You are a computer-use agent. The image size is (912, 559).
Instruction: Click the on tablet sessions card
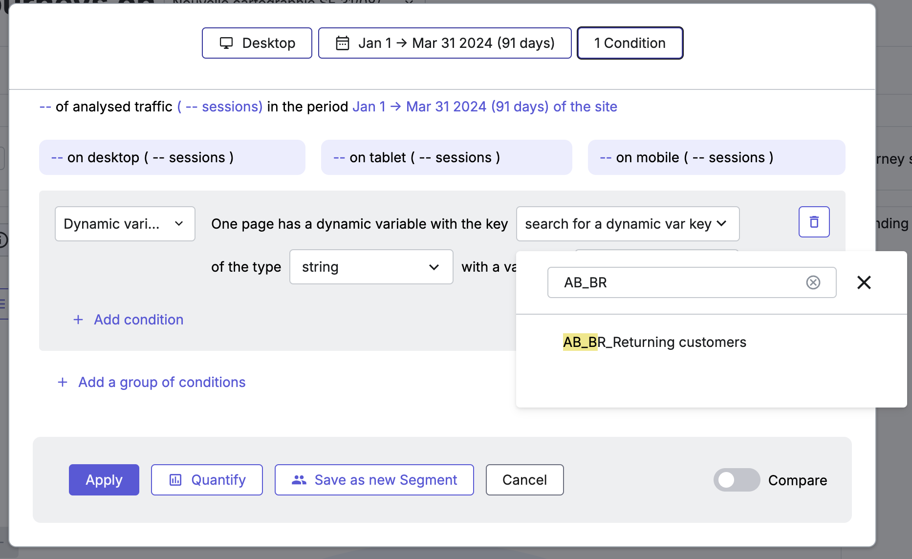446,157
